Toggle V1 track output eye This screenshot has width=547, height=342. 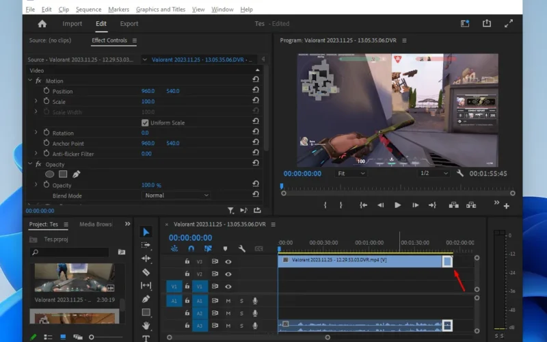(228, 287)
